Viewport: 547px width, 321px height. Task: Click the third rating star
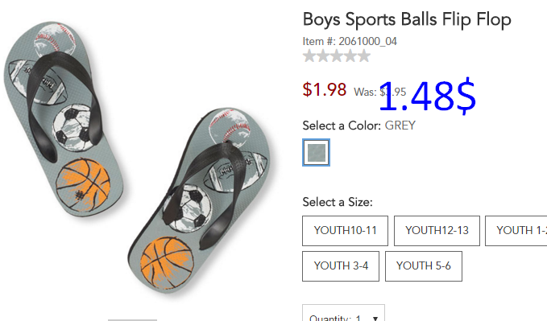coord(336,56)
